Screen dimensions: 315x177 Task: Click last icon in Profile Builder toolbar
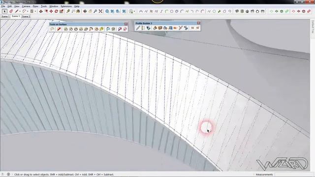coord(198,28)
